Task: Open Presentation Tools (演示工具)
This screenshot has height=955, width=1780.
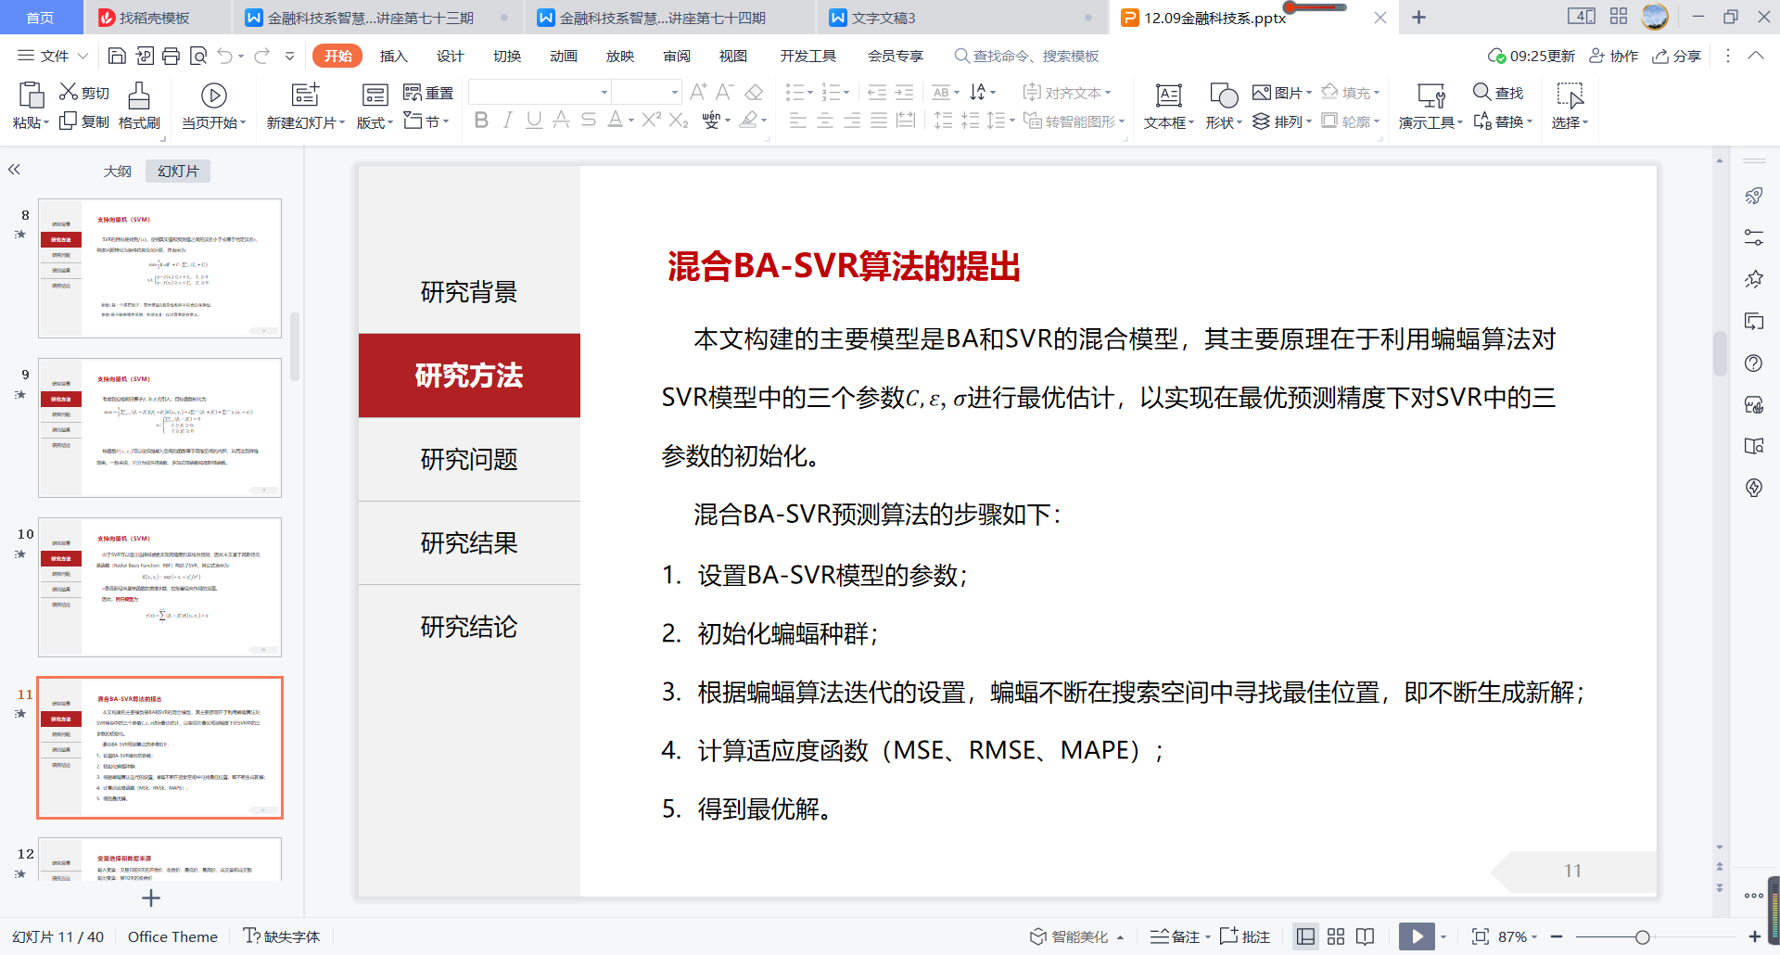Action: (x=1430, y=106)
